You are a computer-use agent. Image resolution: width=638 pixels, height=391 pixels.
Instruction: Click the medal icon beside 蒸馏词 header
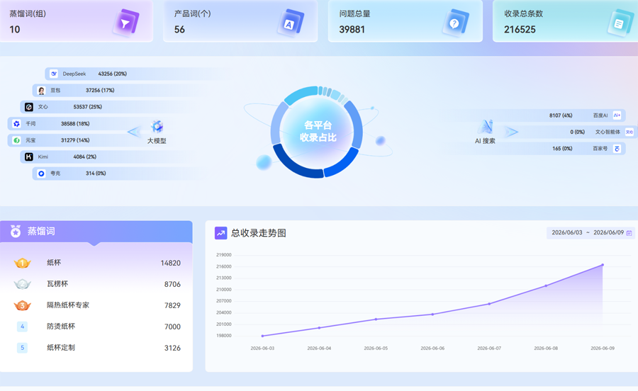tap(16, 231)
